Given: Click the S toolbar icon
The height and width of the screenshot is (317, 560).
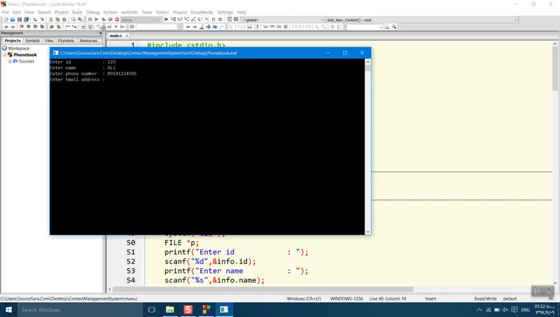Looking at the screenshot, I should coord(332,27).
